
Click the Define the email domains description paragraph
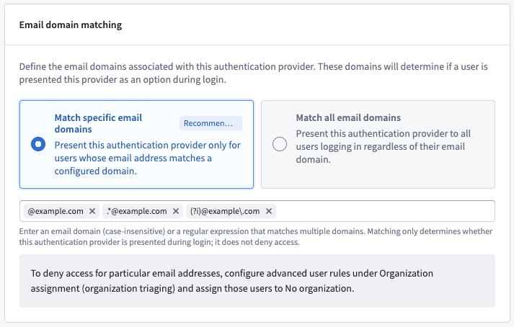[253, 73]
